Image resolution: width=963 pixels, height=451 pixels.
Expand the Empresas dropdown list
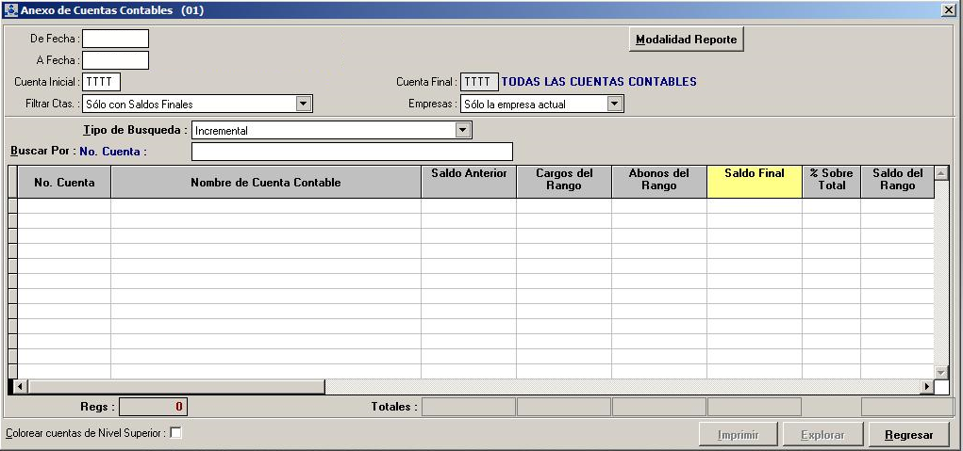[615, 105]
